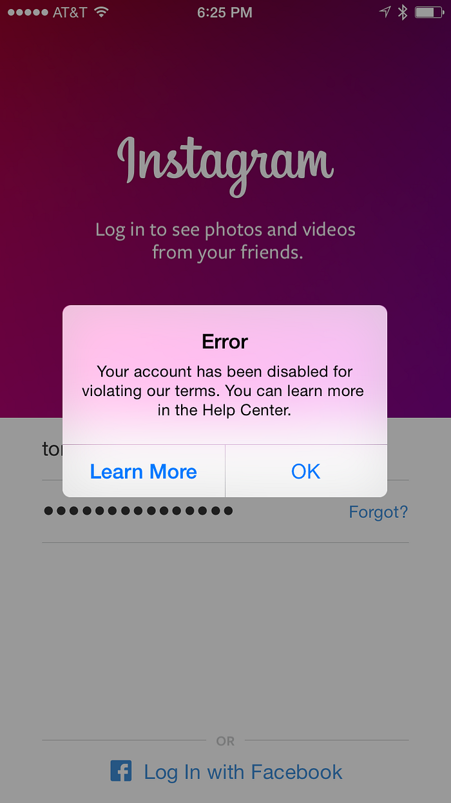The width and height of the screenshot is (451, 803).
Task: Open Learn More about the disabled account
Action: pyautogui.click(x=144, y=471)
